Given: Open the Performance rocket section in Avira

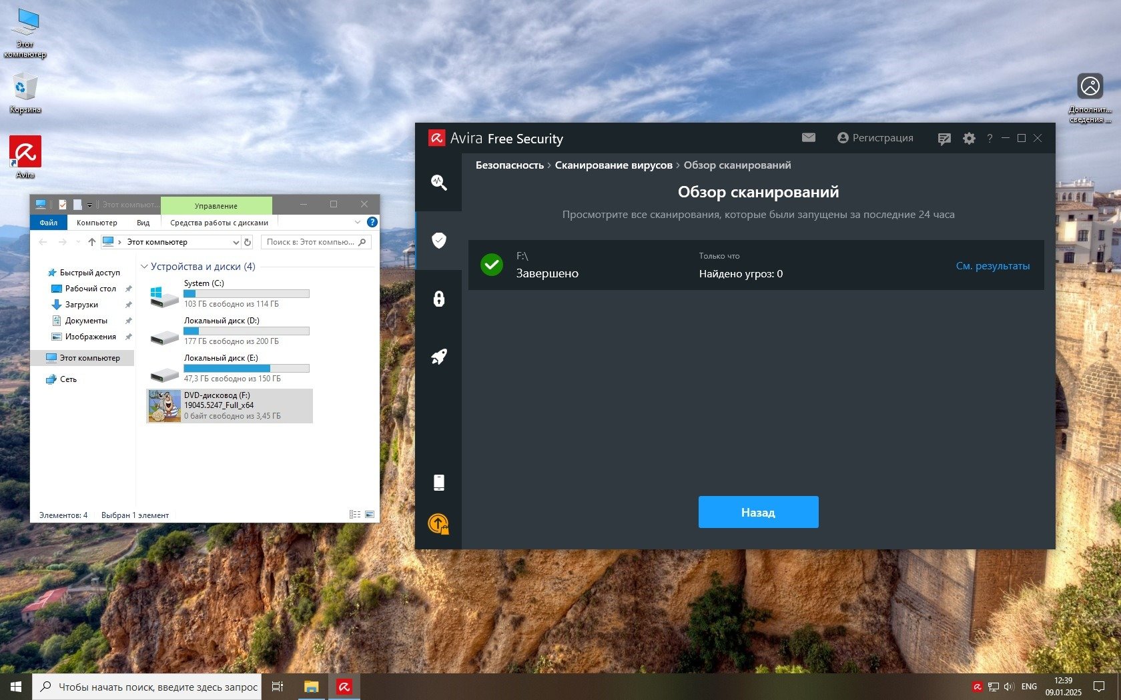Looking at the screenshot, I should tap(438, 357).
